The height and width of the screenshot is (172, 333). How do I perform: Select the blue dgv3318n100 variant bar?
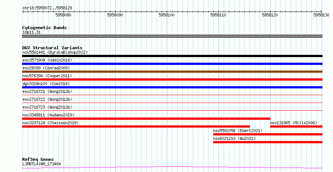tap(172, 87)
